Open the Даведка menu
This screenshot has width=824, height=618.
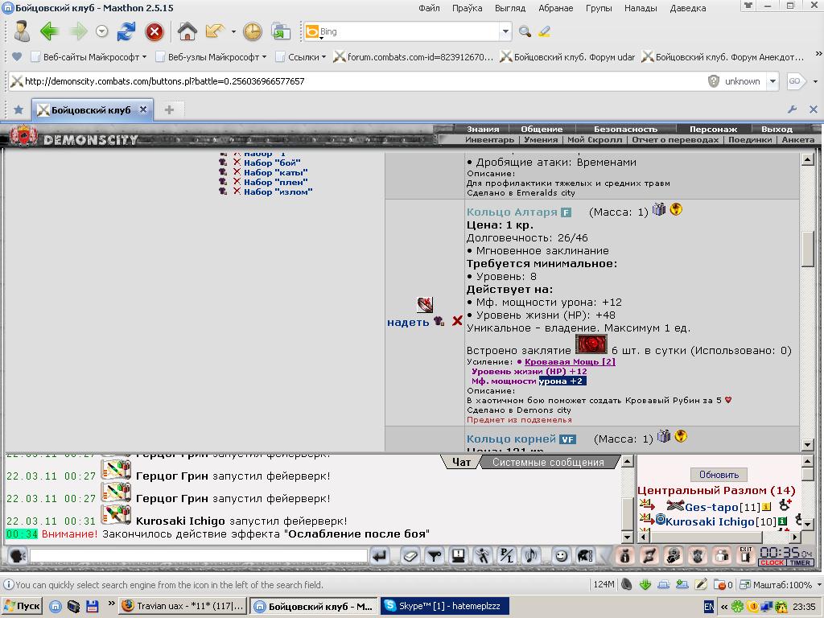tap(688, 8)
